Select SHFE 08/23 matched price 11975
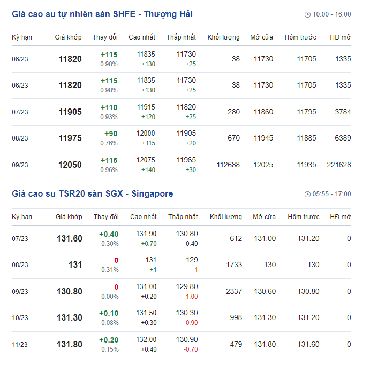Screen dimensions: 370x373 [x=70, y=138]
